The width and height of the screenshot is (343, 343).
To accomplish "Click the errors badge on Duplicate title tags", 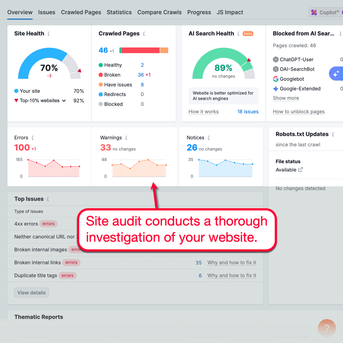I will [x=67, y=275].
